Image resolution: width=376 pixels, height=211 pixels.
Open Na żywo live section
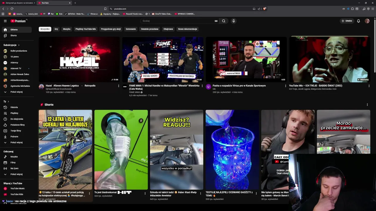17,169
